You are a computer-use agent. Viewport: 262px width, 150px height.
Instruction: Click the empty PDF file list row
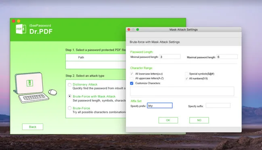(x=96, y=65)
